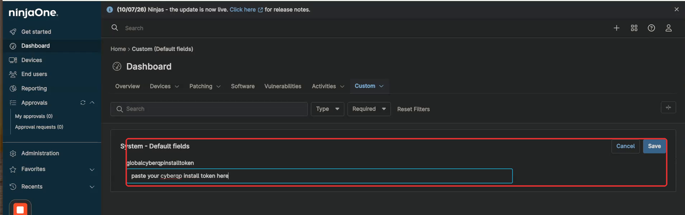Open Devices monitor icon in sidebar
The height and width of the screenshot is (215, 685).
[x=13, y=60]
